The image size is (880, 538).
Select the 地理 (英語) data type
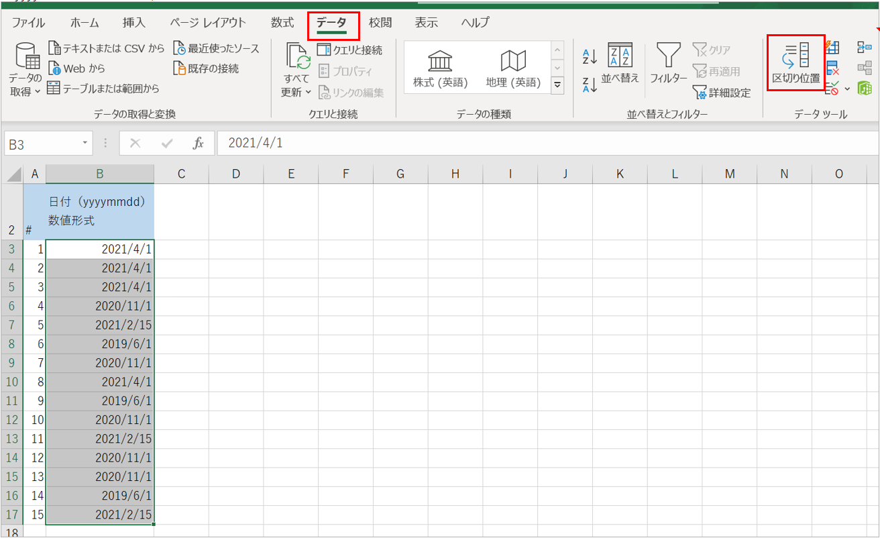513,69
